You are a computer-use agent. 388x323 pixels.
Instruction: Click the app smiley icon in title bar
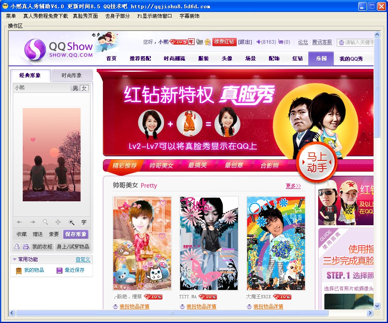[5, 6]
